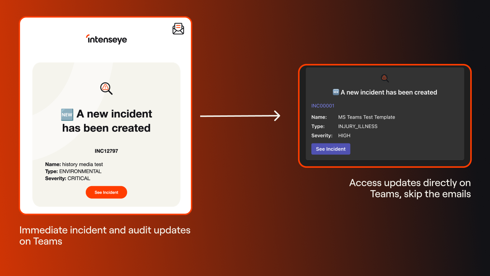This screenshot has height=276, width=490.
Task: Click the magnifier alert icon in Teams card
Action: [385, 78]
